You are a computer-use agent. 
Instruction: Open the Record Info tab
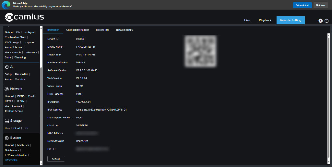(102, 30)
